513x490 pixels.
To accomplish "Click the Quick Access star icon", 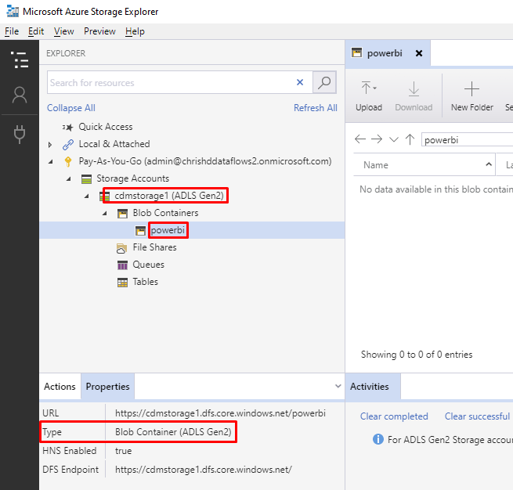I will [67, 127].
